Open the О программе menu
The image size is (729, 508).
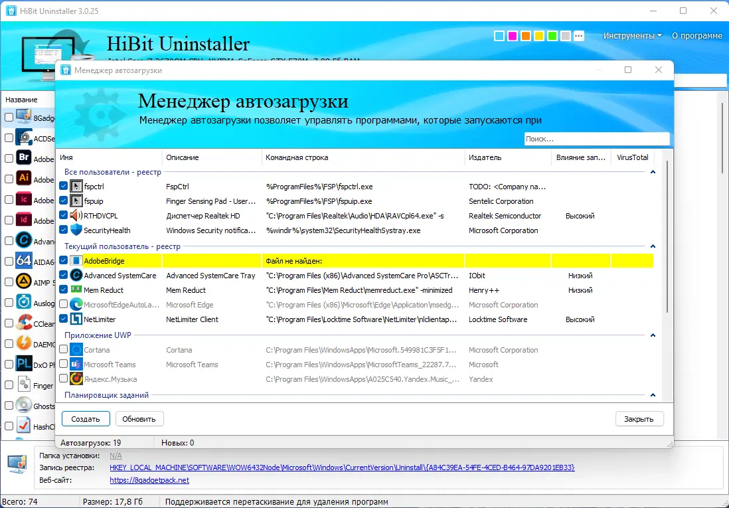[x=696, y=35]
